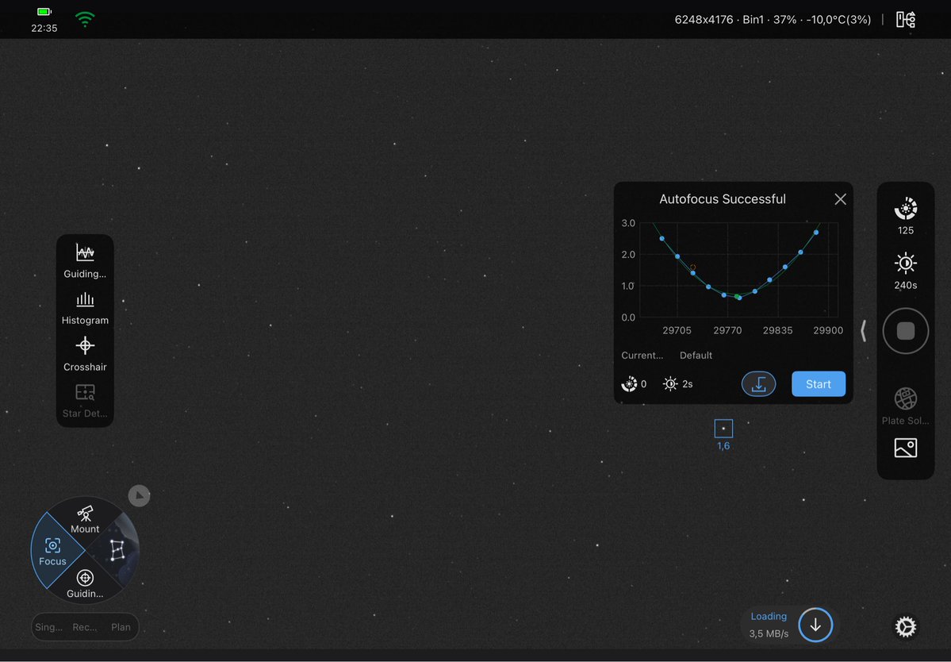Open the Star Detection tool

click(85, 401)
